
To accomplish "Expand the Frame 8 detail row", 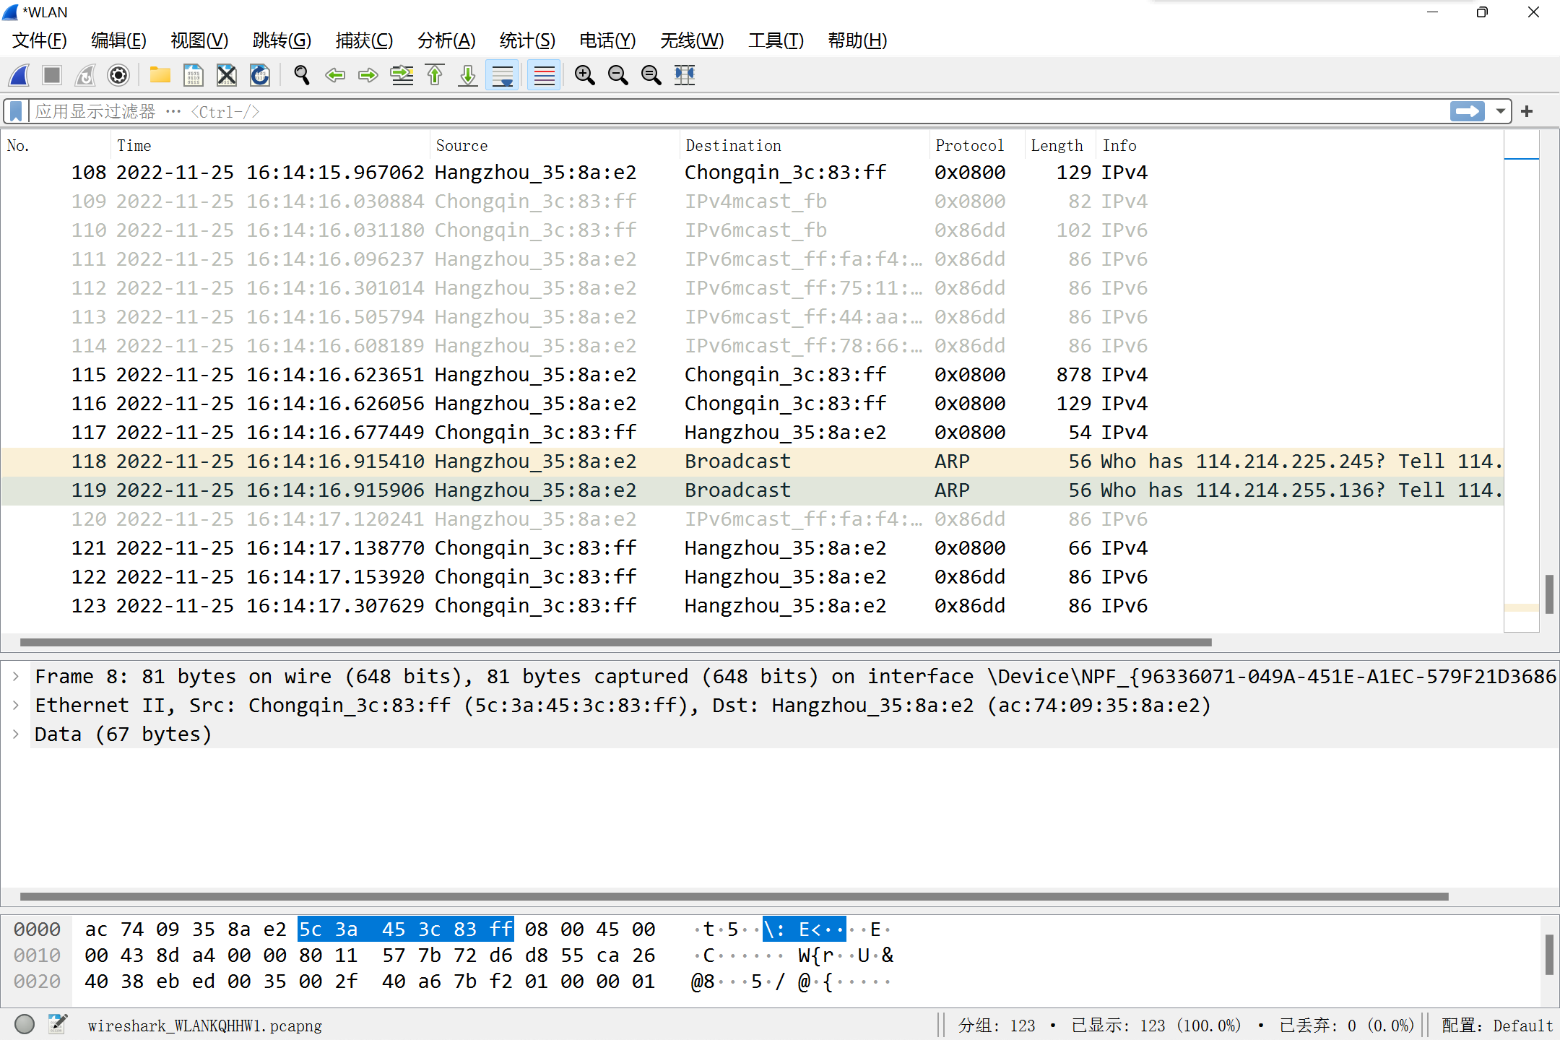I will click(x=16, y=676).
